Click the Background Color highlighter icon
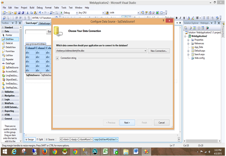Screen dimensions: 226x156 [x=193, y=18]
